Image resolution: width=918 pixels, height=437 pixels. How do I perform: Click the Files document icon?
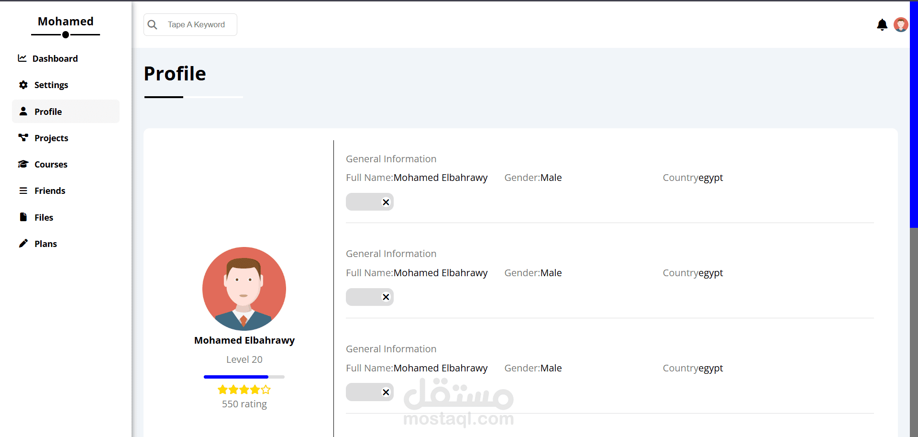(23, 217)
